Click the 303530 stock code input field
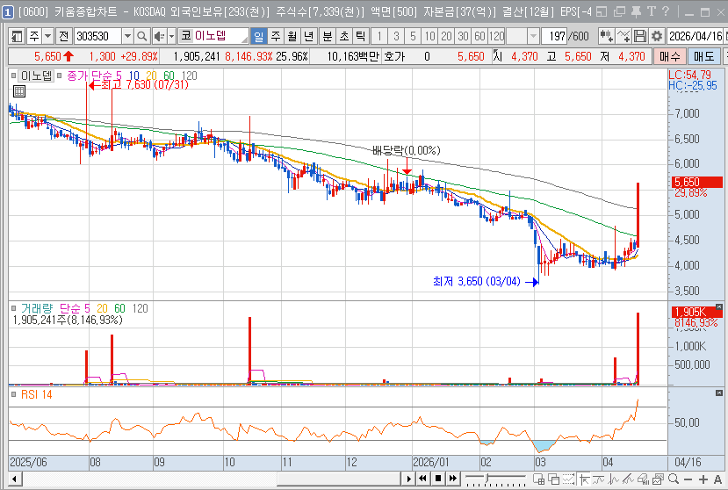The height and width of the screenshot is (490, 728). pyautogui.click(x=97, y=36)
